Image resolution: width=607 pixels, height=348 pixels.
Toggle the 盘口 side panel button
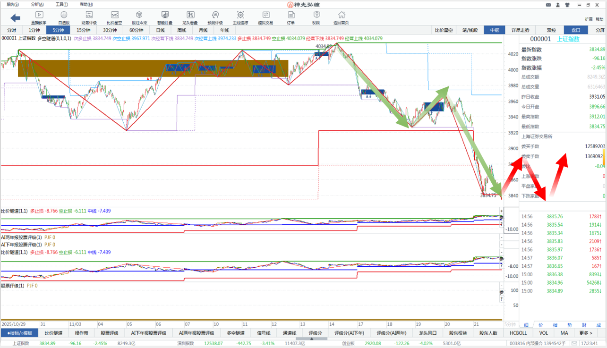tap(576, 30)
